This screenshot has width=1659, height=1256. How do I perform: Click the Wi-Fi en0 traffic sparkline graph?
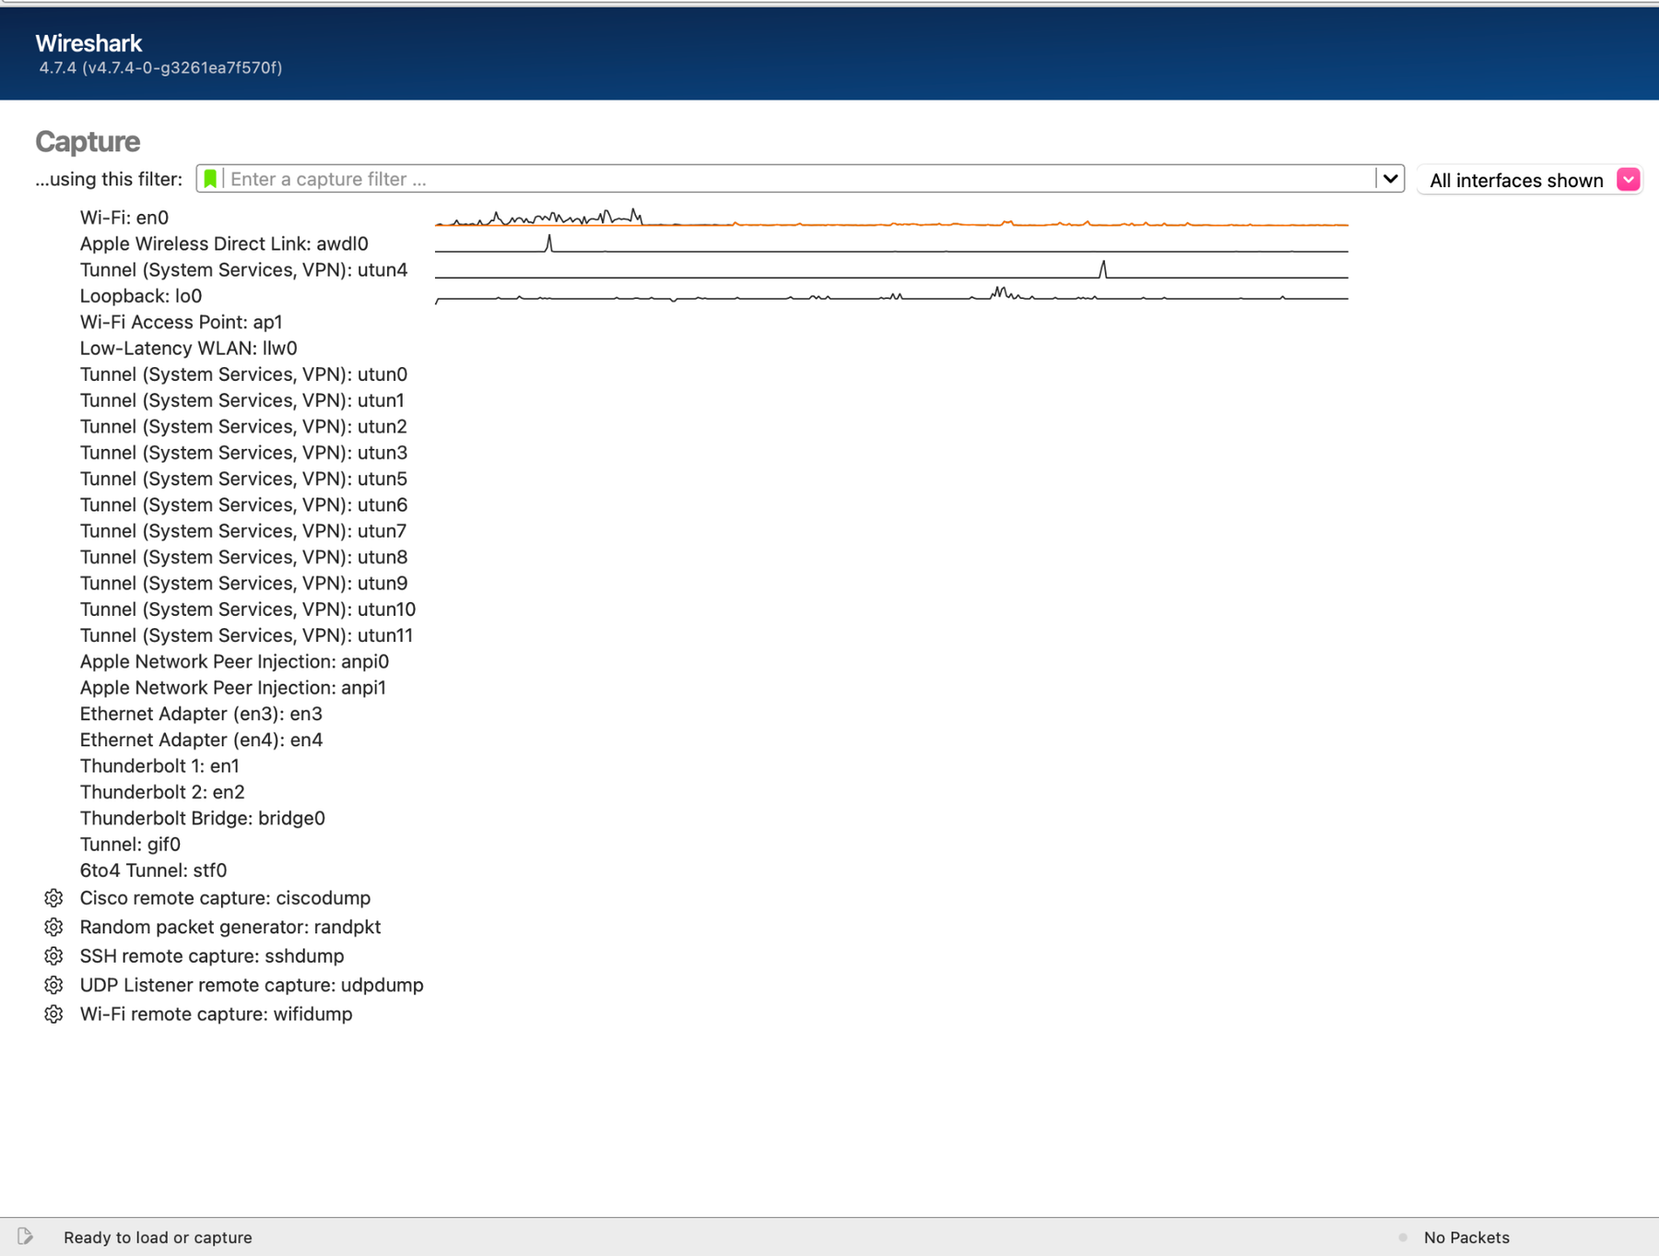[891, 219]
